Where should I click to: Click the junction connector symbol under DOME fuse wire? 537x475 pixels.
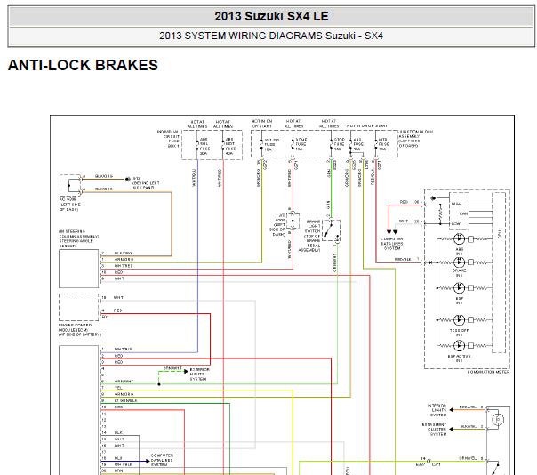tap(293, 221)
